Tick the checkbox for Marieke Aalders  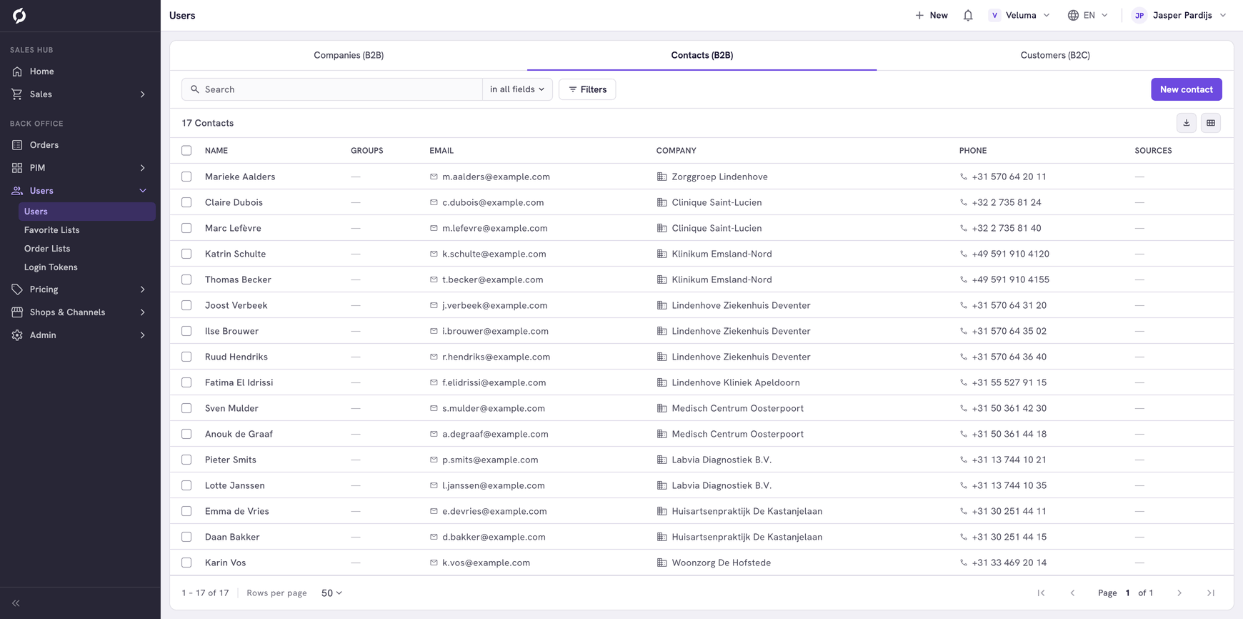pos(186,177)
